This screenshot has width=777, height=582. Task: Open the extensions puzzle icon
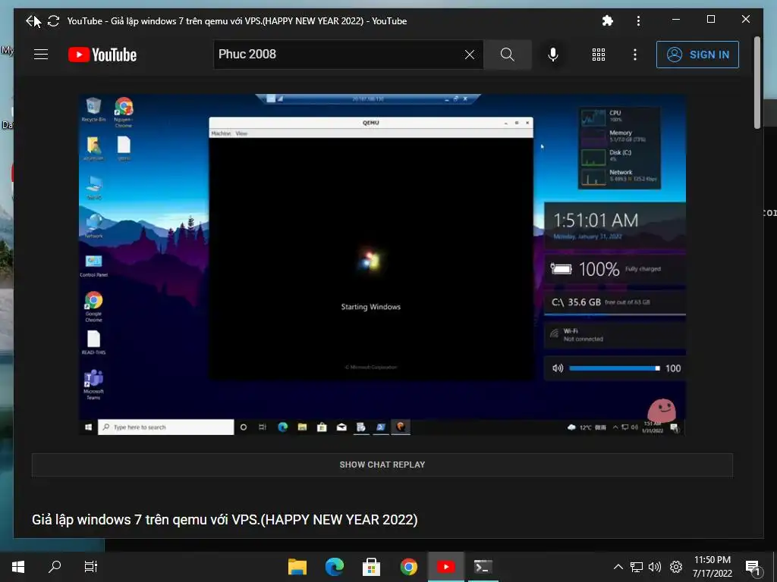[607, 20]
